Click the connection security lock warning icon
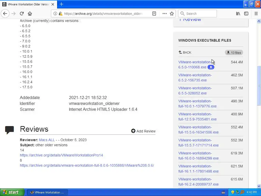Image resolution: width=261 pixels, height=196 pixels. [60, 14]
